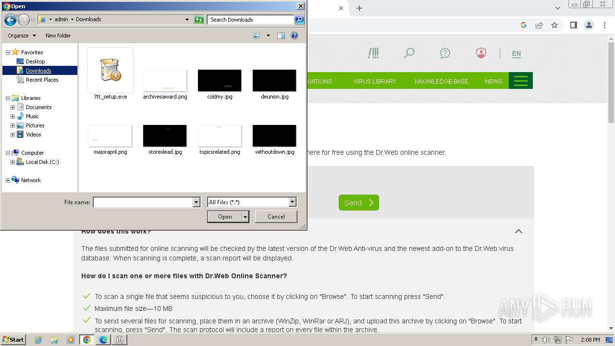
Task: Expand Local Disk (C:)
Action: coord(12,162)
